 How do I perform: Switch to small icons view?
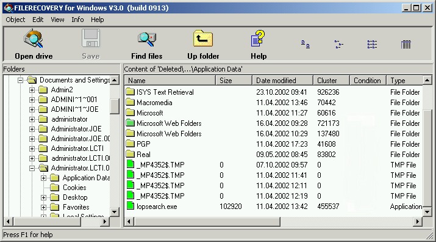[338, 45]
